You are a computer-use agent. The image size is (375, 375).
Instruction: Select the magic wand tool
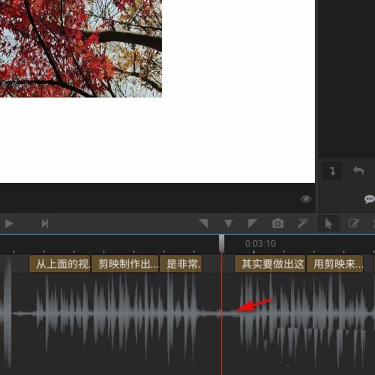point(302,223)
